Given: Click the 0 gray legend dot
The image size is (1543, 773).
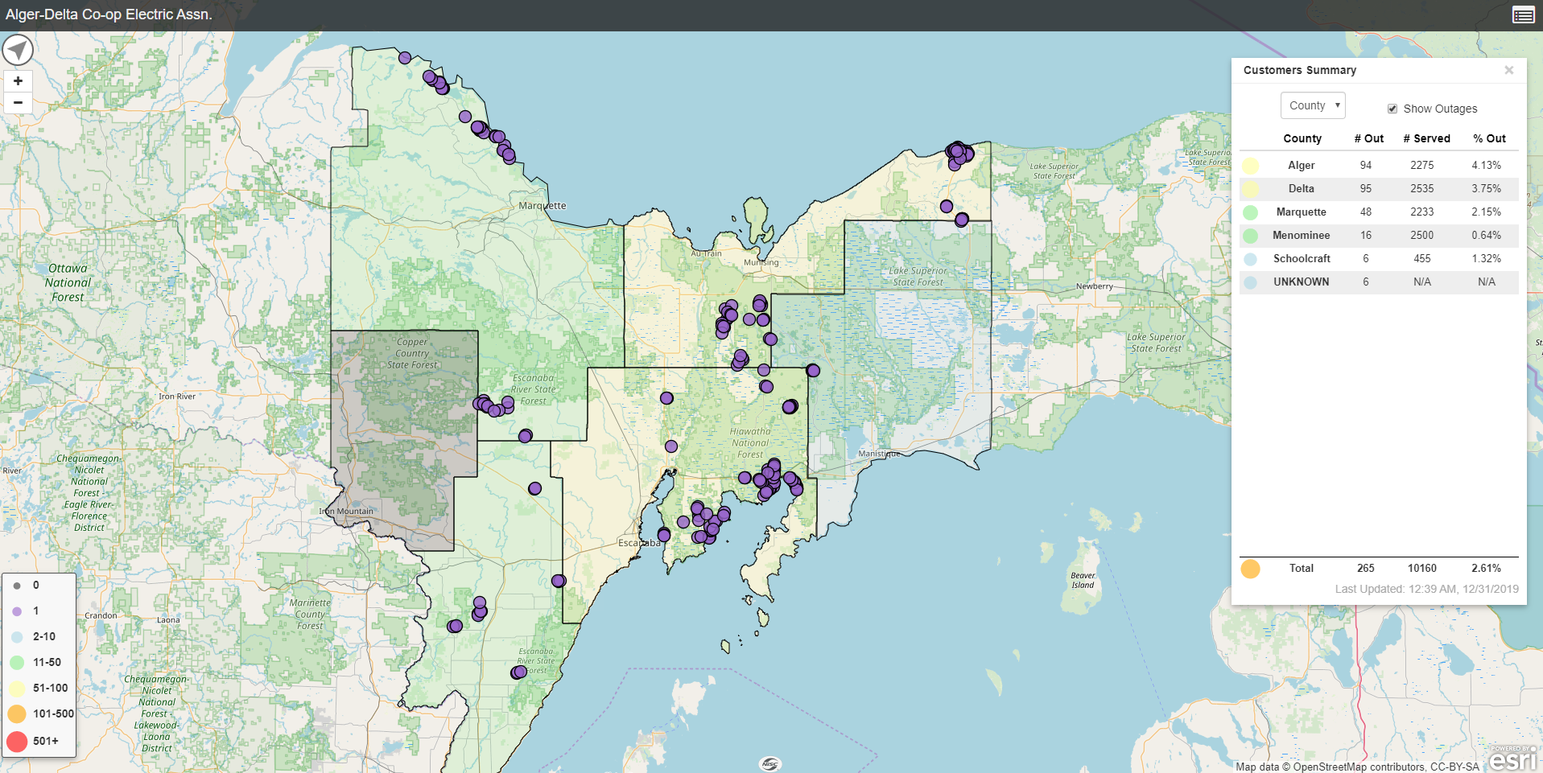Looking at the screenshot, I should click(x=17, y=586).
